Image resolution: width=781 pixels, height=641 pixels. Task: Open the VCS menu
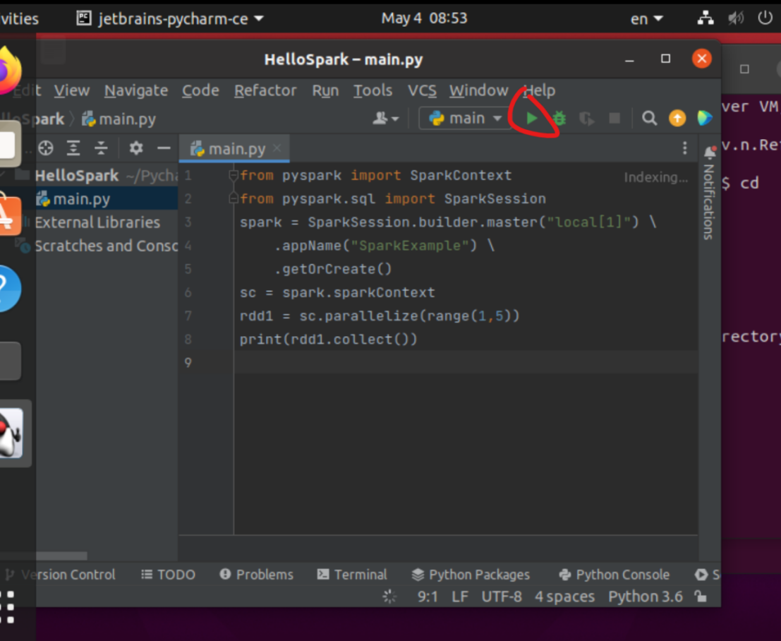[422, 90]
